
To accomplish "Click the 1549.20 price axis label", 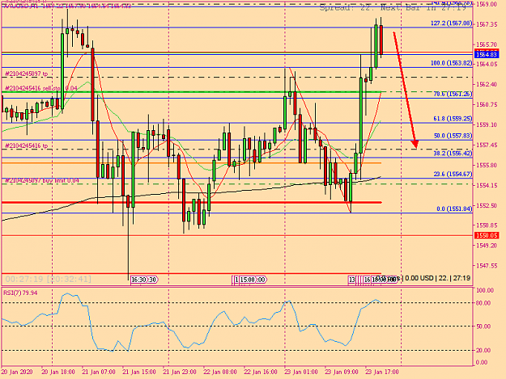I will pos(487,246).
